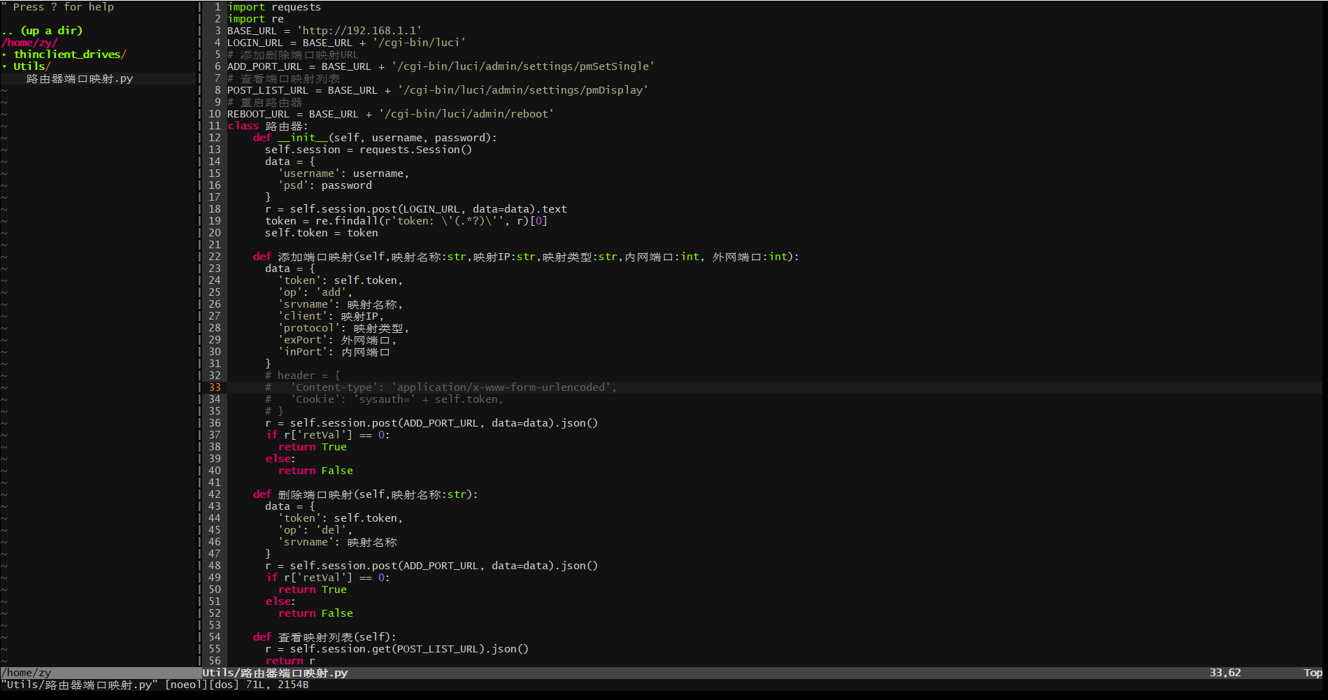Click the cursor position indicator 33,62
This screenshot has width=1328, height=700.
(x=1225, y=673)
